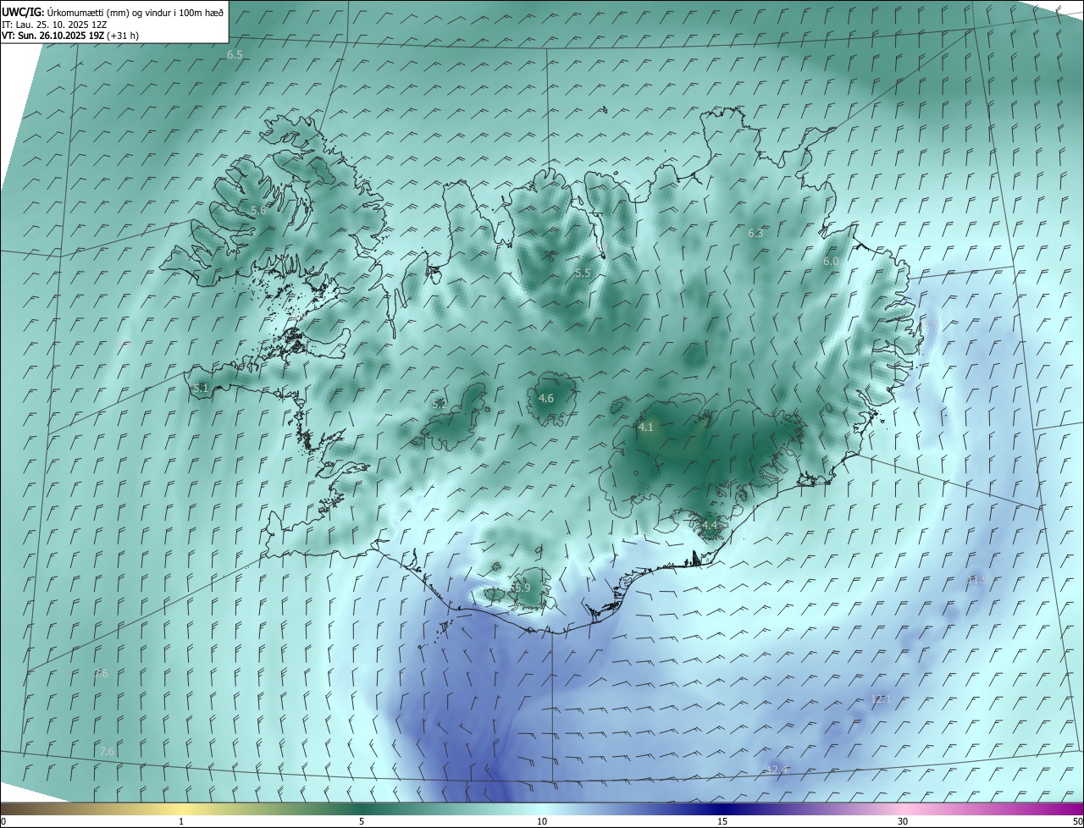Pick the yellow band of the color scale

point(181,809)
